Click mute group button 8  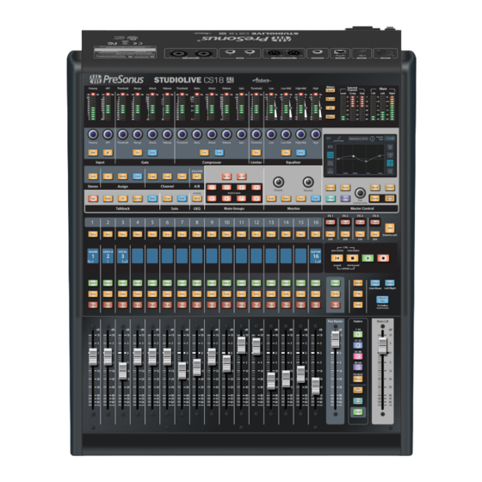[256, 199]
